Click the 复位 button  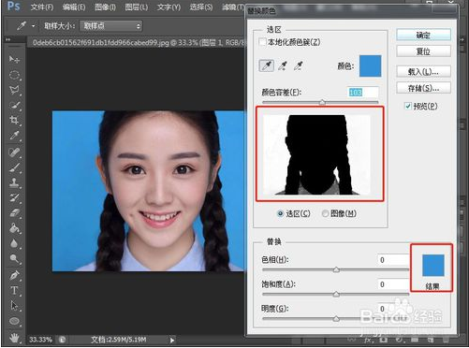pos(423,51)
